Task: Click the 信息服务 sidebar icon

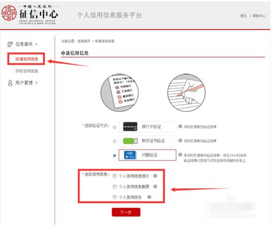Action: point(10,44)
